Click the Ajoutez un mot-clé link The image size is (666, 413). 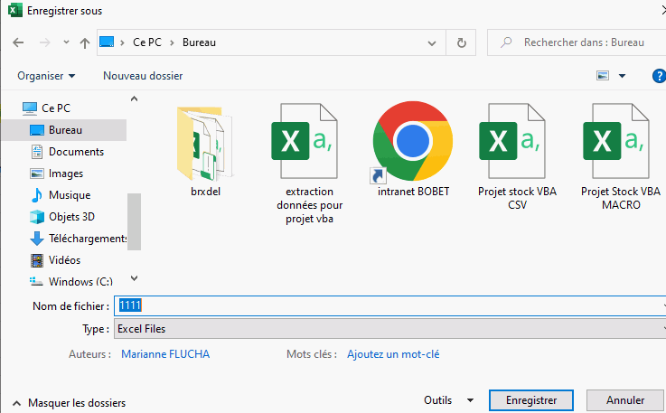393,354
